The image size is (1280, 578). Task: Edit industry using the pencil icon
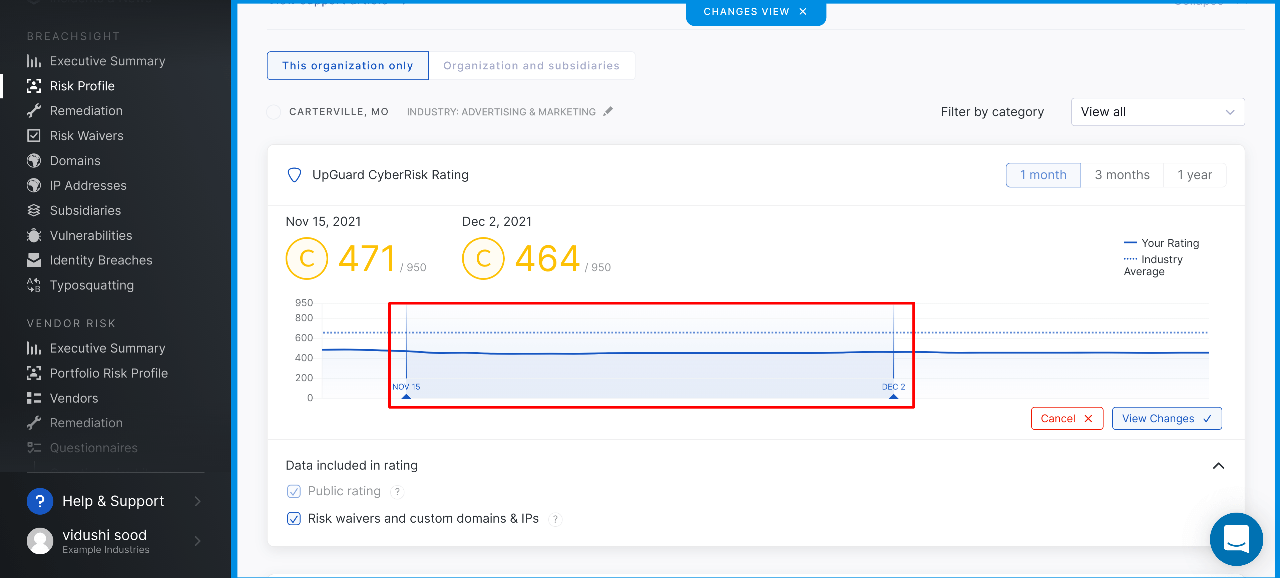coord(608,111)
